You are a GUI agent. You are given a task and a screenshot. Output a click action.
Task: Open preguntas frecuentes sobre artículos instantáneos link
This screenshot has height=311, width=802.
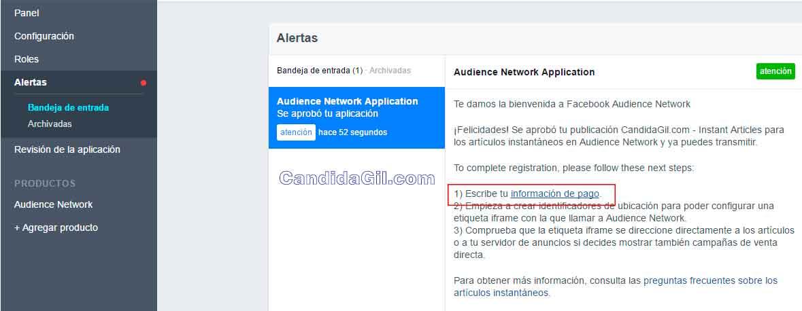(710, 280)
